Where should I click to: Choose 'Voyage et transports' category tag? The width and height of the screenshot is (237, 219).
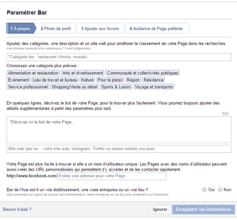[154, 87]
